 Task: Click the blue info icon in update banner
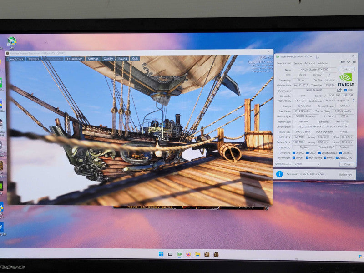[279, 174]
